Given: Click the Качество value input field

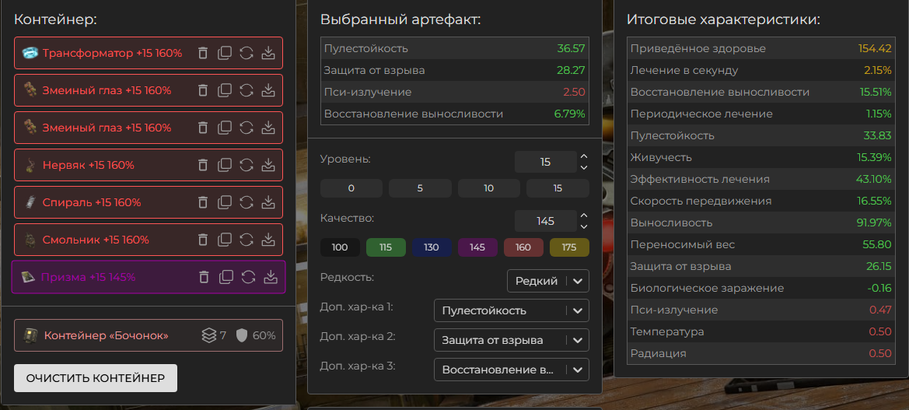Looking at the screenshot, I should pyautogui.click(x=545, y=221).
